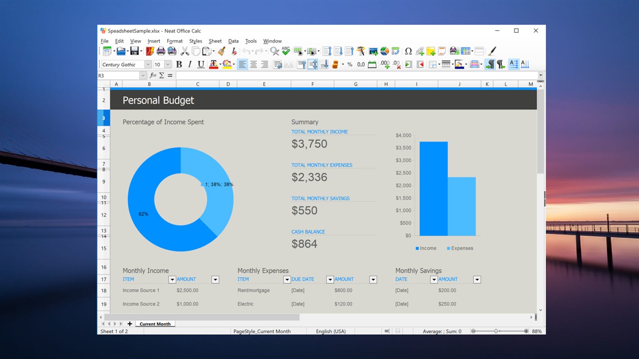Insert a chart with the pie chart icon
The height and width of the screenshot is (359, 639).
tap(385, 51)
